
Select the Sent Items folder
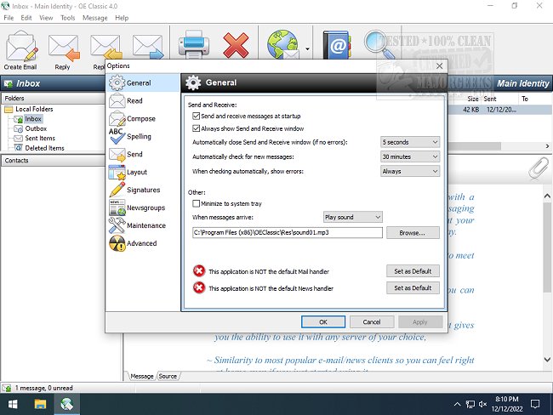(x=40, y=139)
